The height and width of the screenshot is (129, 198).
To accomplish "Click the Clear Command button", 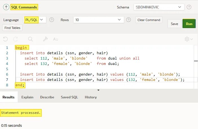I will [149, 20].
